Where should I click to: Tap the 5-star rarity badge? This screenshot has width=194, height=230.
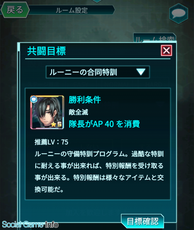click(56, 124)
